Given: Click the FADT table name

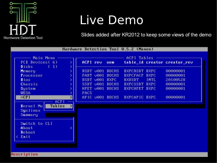Looking at the screenshot, I should pyautogui.click(x=87, y=76).
